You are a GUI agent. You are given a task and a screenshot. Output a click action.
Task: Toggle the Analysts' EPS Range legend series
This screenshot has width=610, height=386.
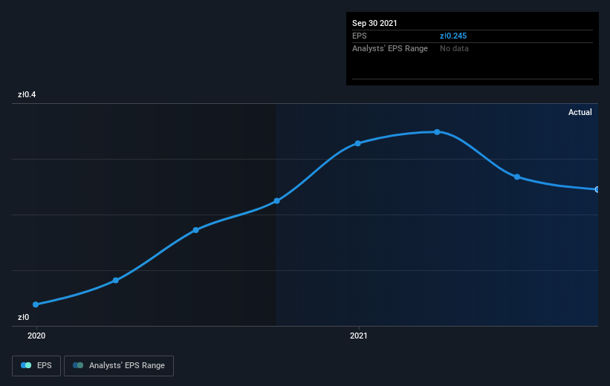tap(119, 366)
